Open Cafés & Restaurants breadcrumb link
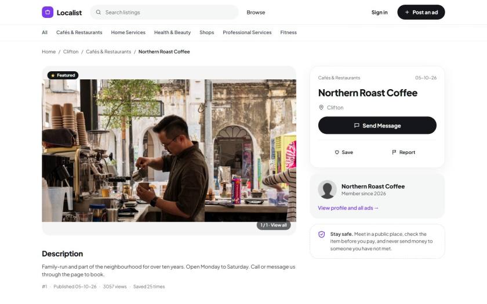The height and width of the screenshot is (304, 487). click(x=108, y=52)
